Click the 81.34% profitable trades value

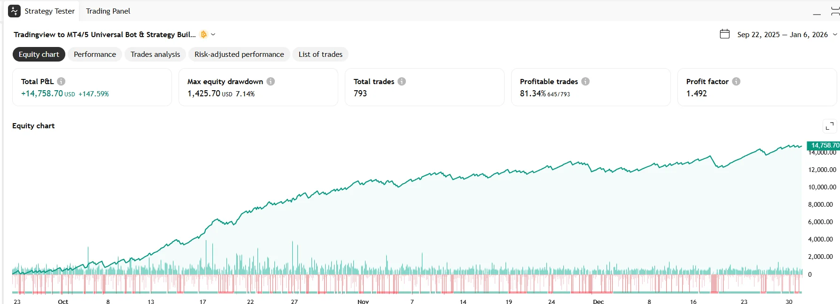coord(533,94)
